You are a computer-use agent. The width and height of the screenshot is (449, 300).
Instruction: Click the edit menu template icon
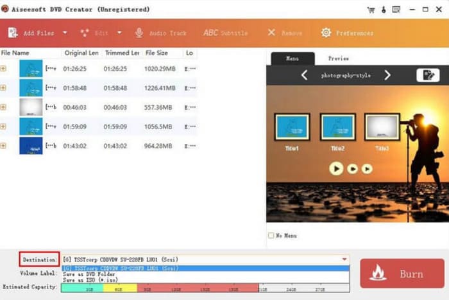click(x=428, y=75)
